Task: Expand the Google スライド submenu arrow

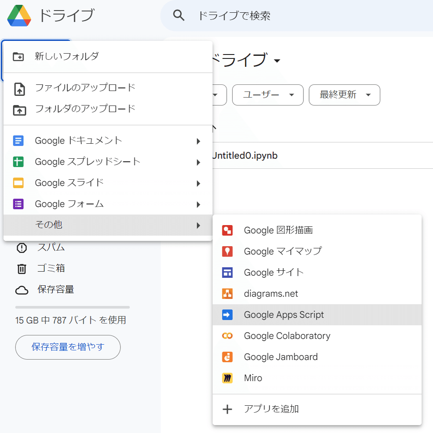Action: tap(198, 183)
